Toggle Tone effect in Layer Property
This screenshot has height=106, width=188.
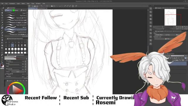pyautogui.click(x=168, y=35)
